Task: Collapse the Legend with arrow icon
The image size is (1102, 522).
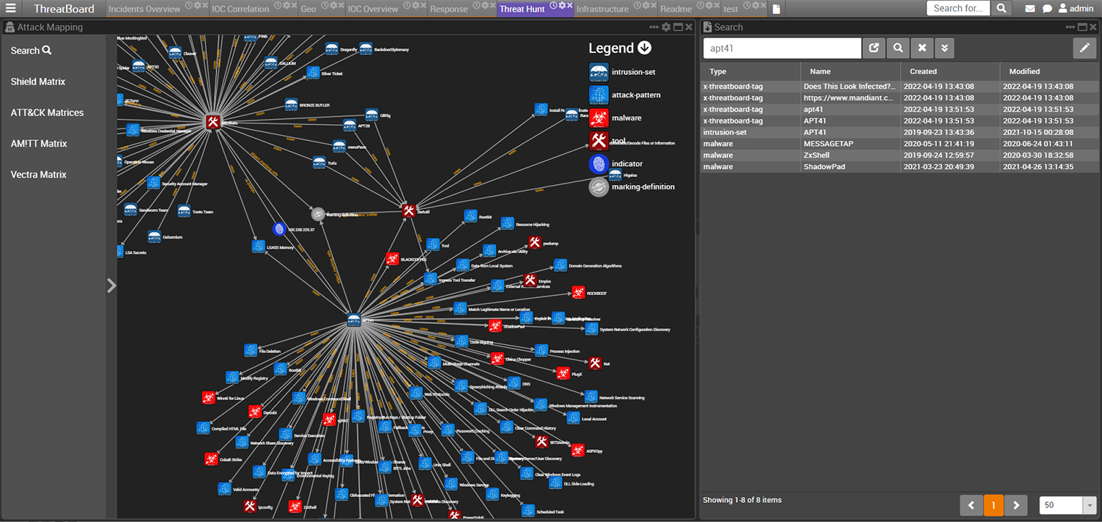Action: coord(644,48)
